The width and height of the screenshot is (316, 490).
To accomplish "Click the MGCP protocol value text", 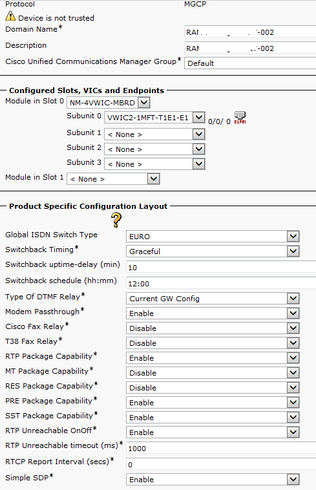I will tap(195, 4).
